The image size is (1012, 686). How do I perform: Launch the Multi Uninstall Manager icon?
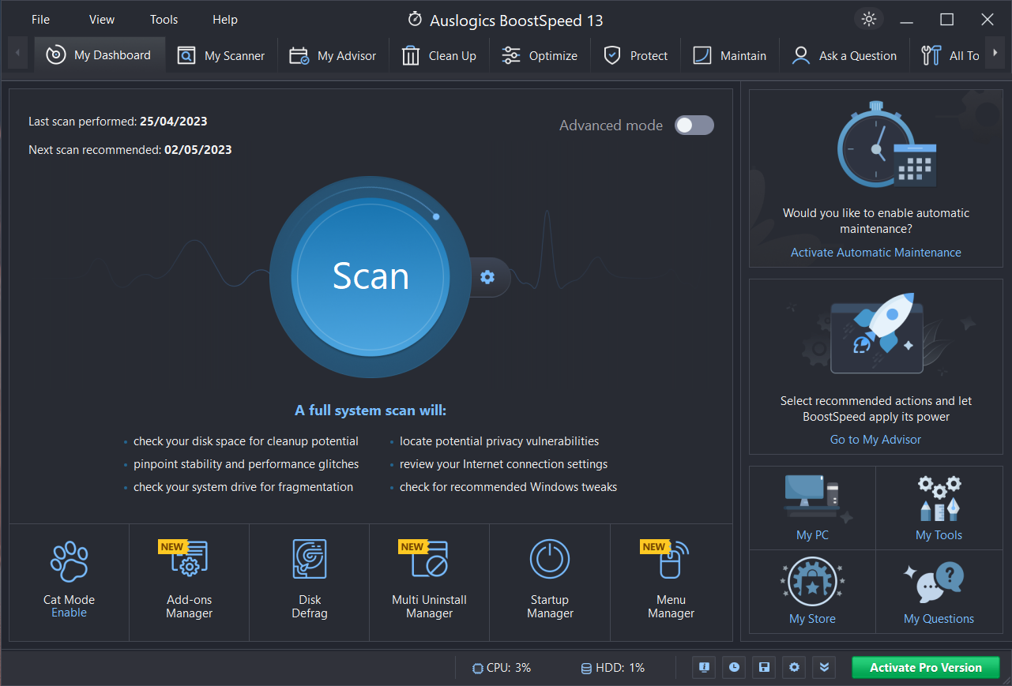tap(430, 559)
